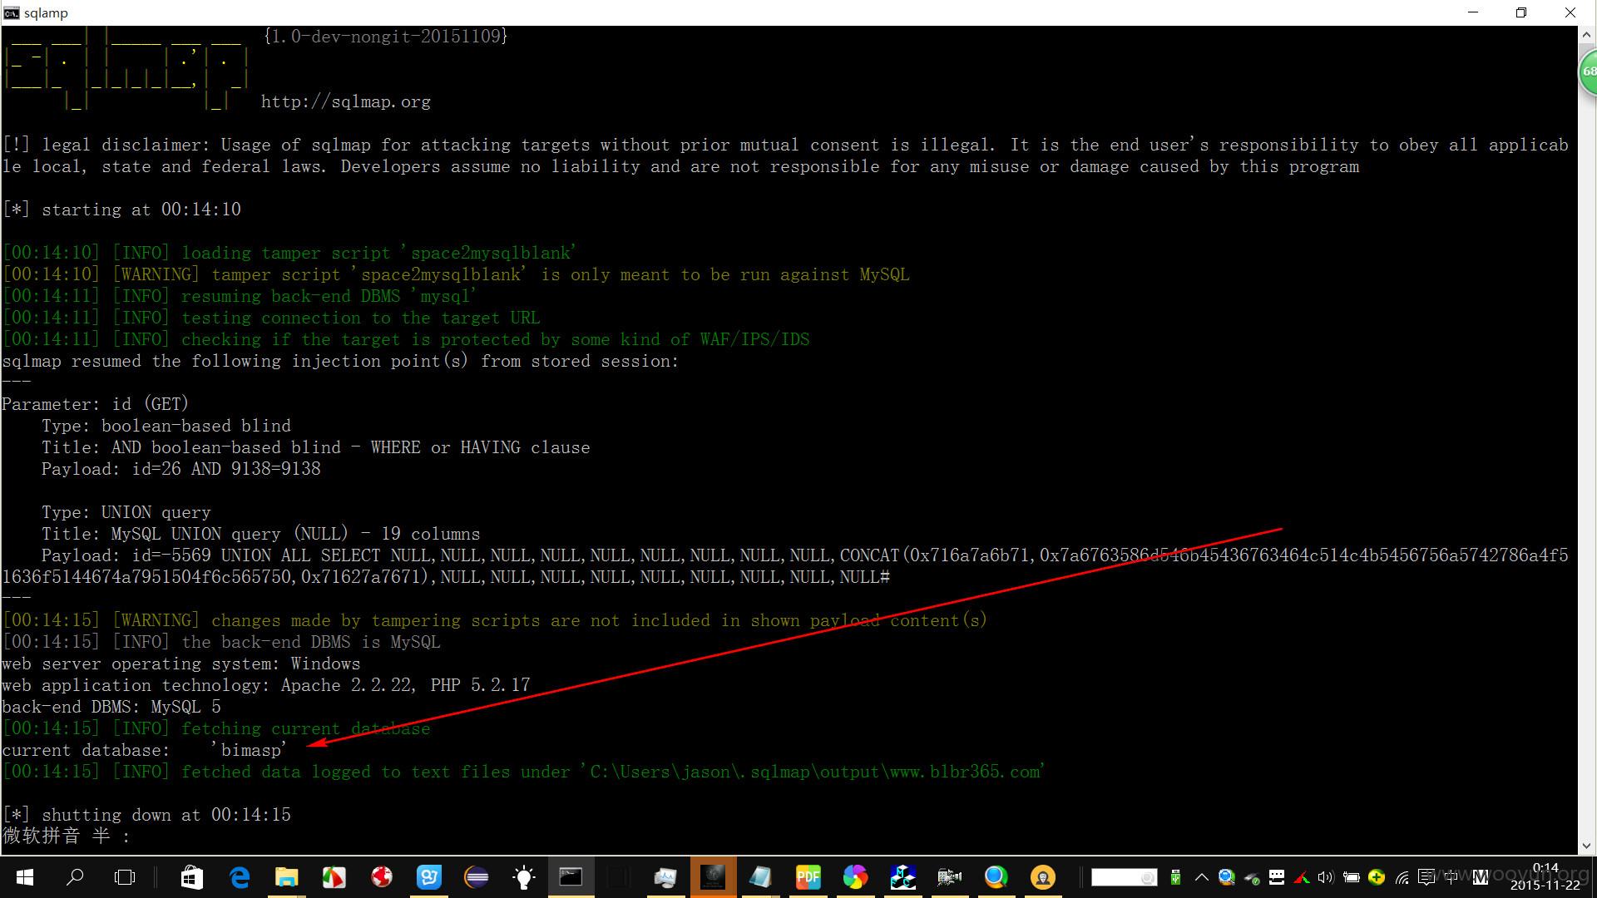Click the 'Type: boolean-based blind' line
The width and height of the screenshot is (1597, 898).
click(x=166, y=426)
